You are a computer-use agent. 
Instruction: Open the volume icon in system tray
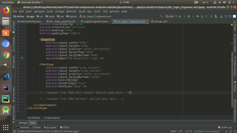click(x=224, y=2)
